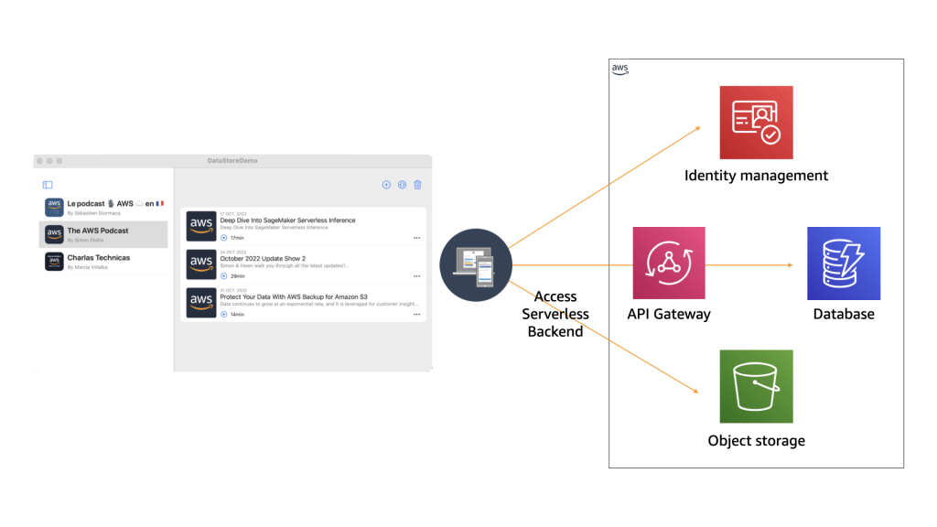Click author text By Simon Elisha
The width and height of the screenshot is (937, 527).
point(85,241)
